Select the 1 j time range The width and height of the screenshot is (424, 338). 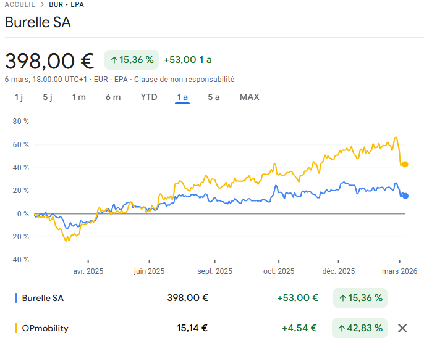(19, 97)
